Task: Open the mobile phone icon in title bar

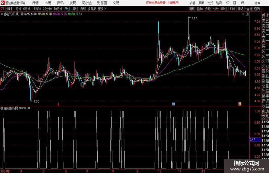Action: (235, 3)
